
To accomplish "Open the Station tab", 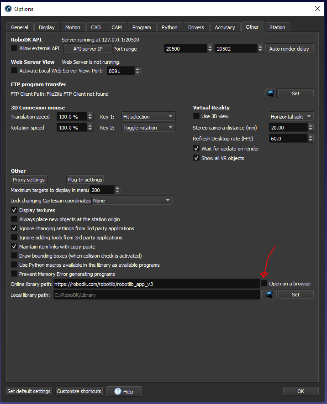I will pos(277,27).
